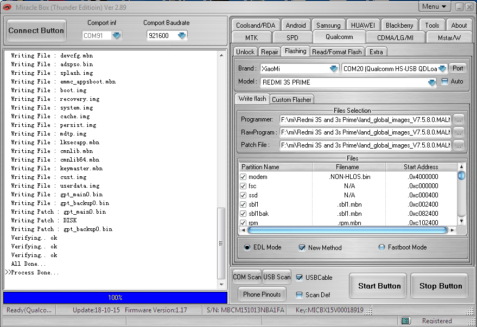Expand the Comport Baudrate 921600 dropdown

[x=182, y=36]
